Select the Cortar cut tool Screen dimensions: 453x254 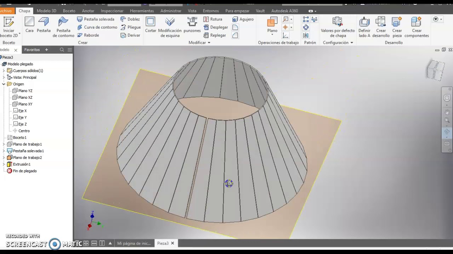click(x=150, y=25)
